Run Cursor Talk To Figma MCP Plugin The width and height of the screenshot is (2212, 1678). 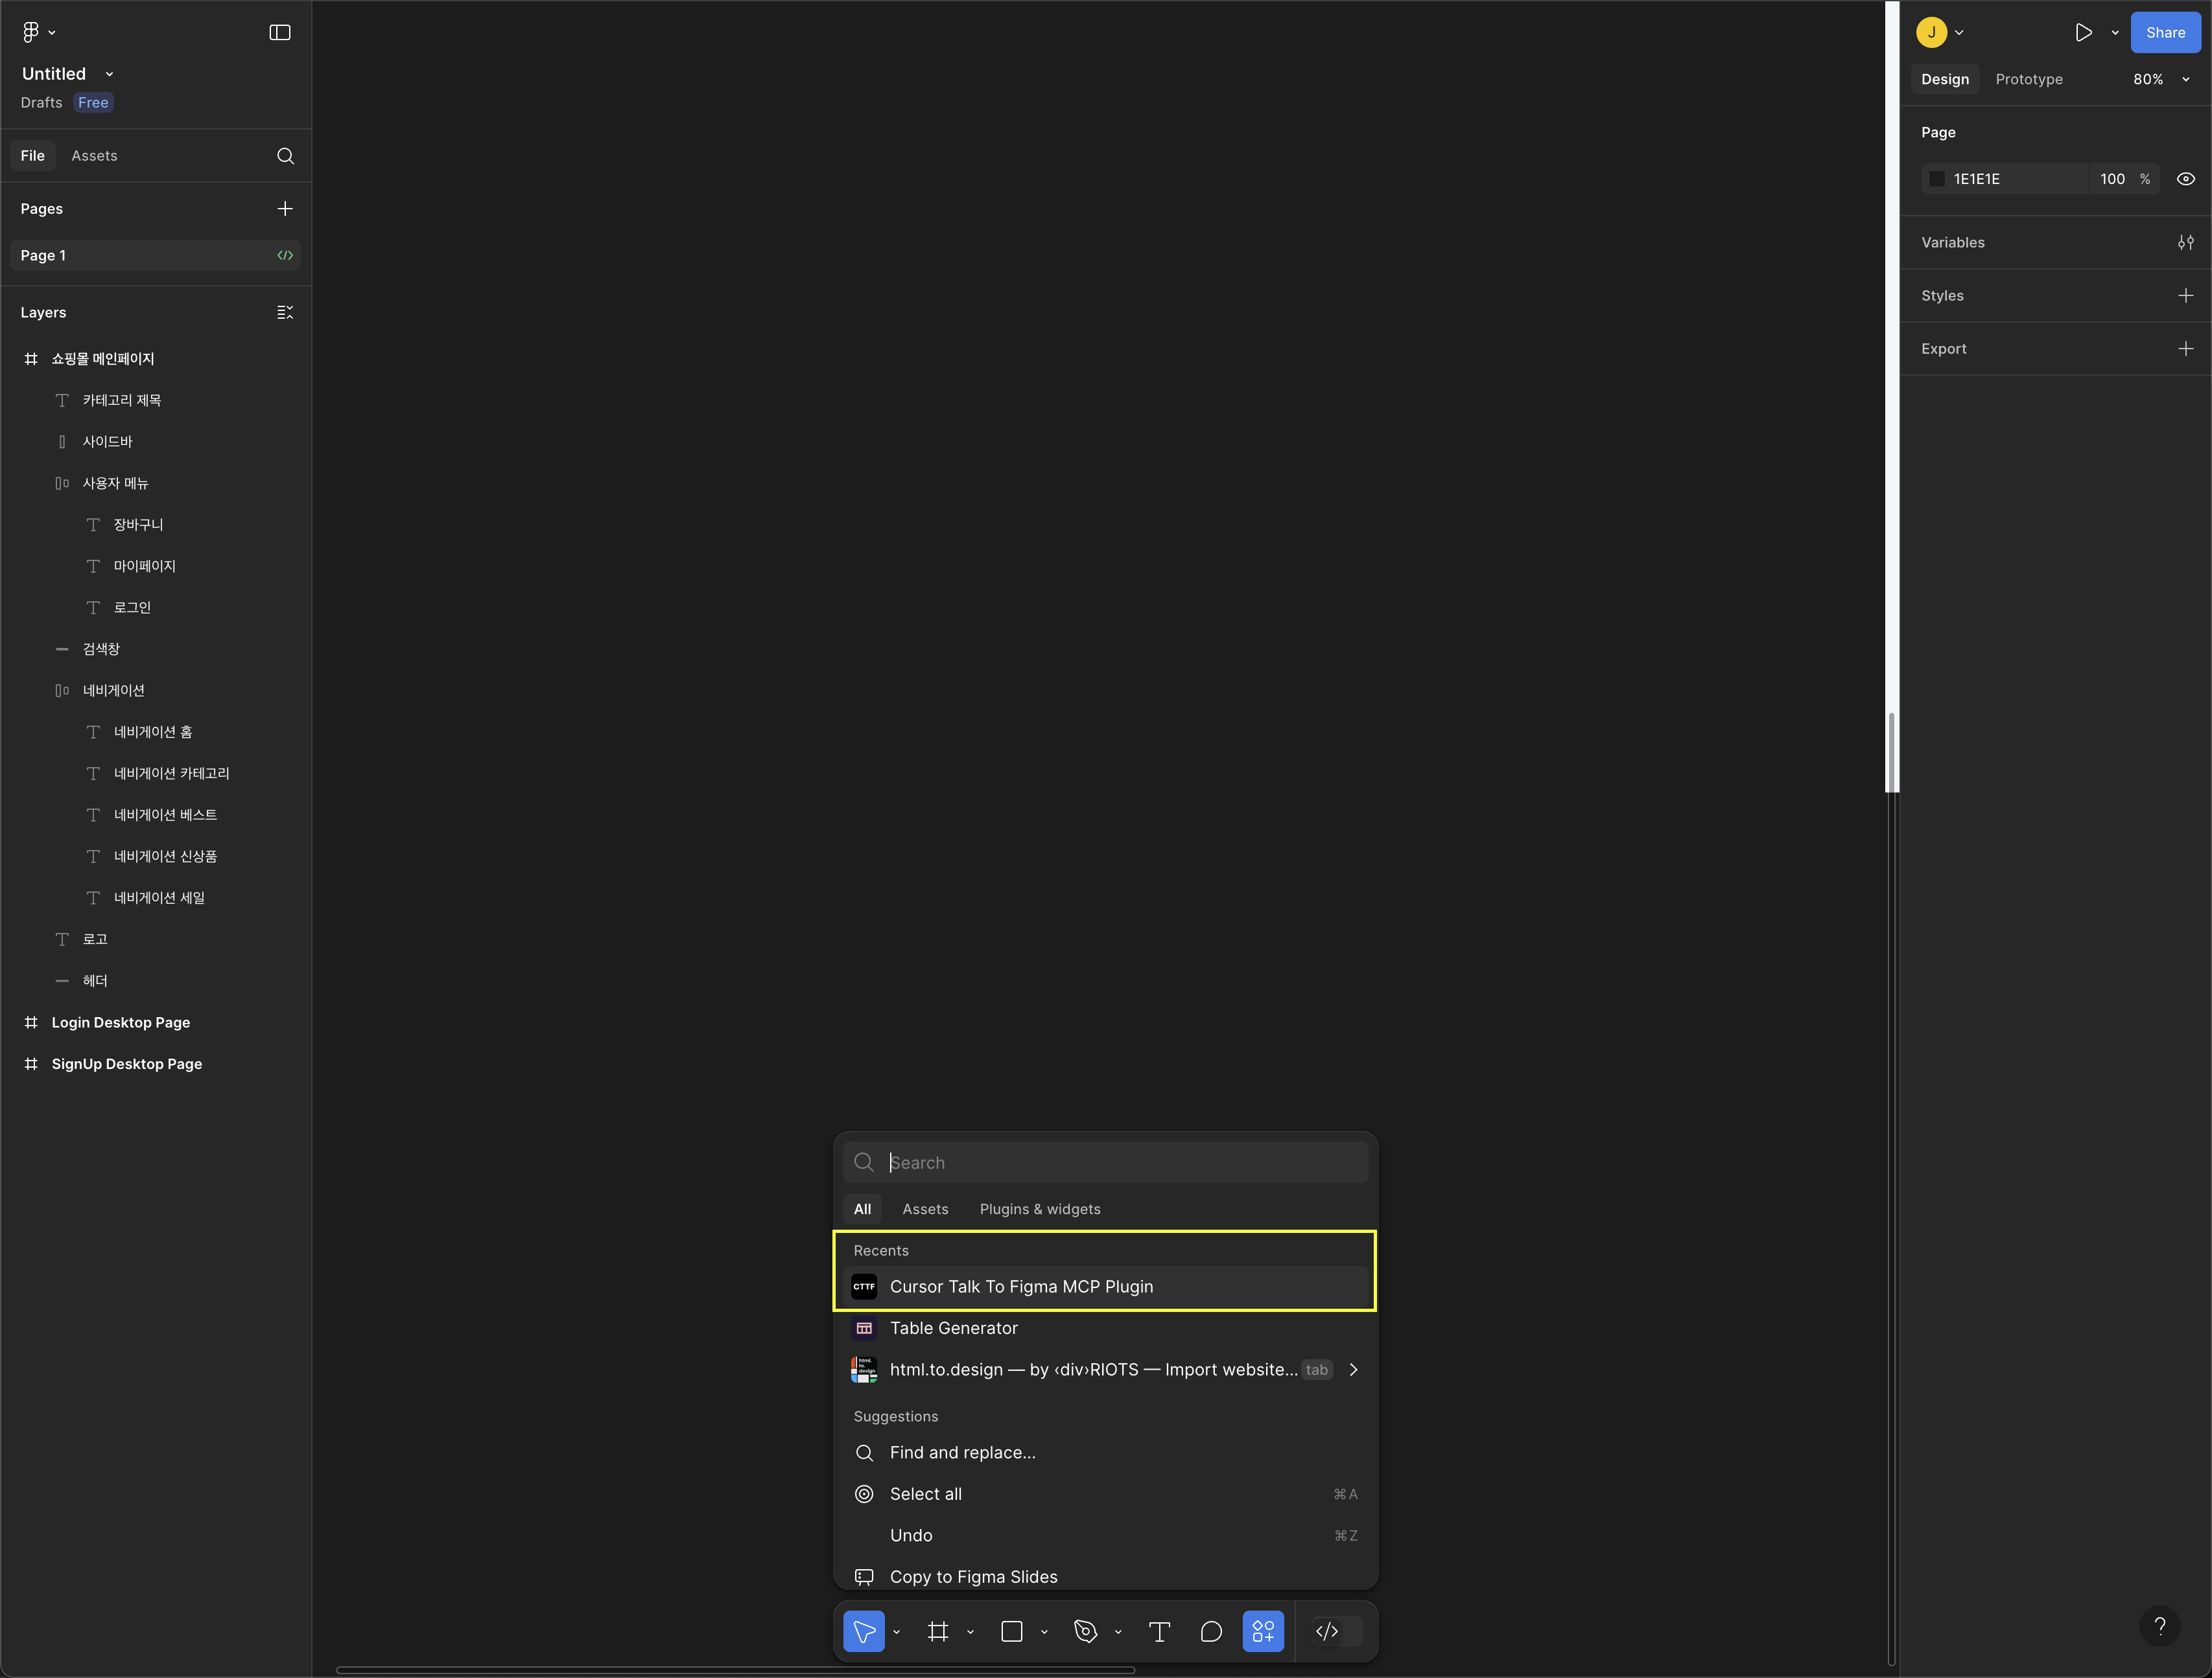(x=1020, y=1286)
